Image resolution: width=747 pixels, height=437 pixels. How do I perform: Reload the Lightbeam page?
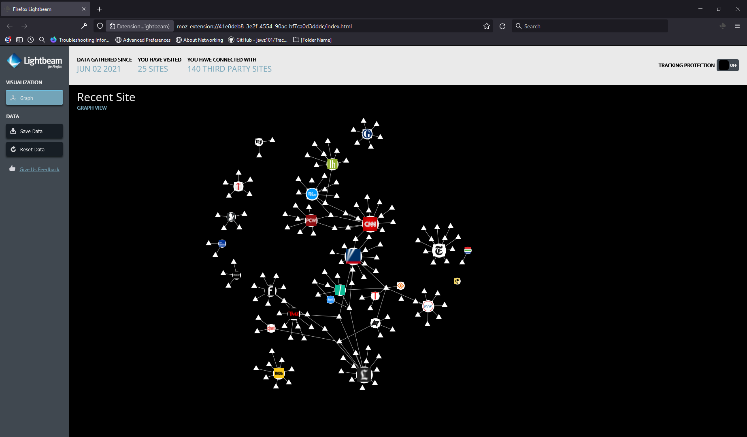pos(502,26)
